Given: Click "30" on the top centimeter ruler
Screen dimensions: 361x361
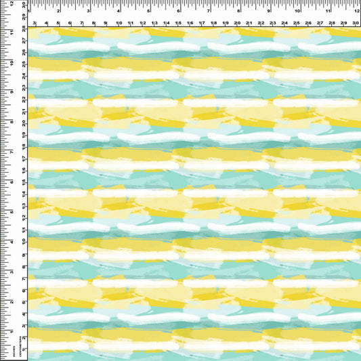Looking at the screenshot, I should tap(356, 23).
